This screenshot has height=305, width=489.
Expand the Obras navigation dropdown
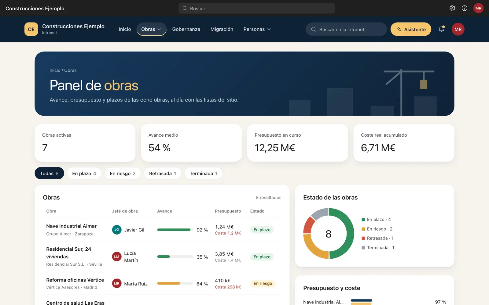151,29
